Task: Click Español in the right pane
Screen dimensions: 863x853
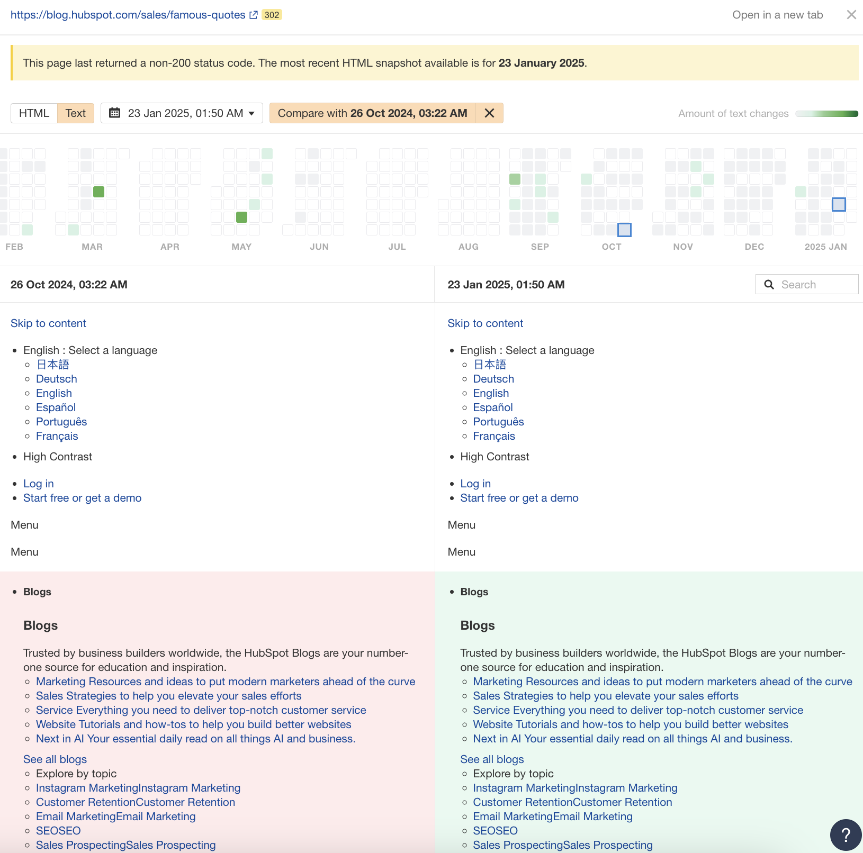Action: 493,407
